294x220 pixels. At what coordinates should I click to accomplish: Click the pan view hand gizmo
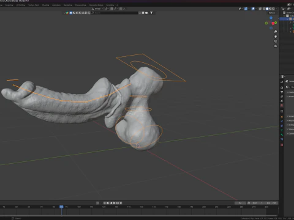click(x=276, y=37)
